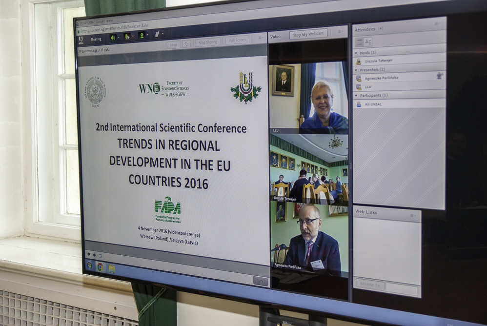The width and height of the screenshot is (487, 326).
Task: Toggle the Sync button below the slide
Action: click(x=260, y=281)
